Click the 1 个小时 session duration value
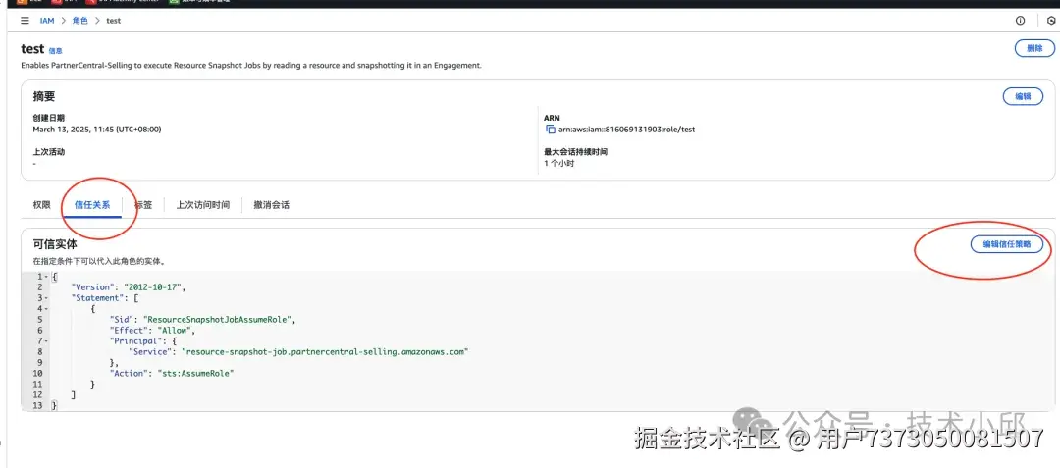The image size is (1060, 468). pos(559,164)
